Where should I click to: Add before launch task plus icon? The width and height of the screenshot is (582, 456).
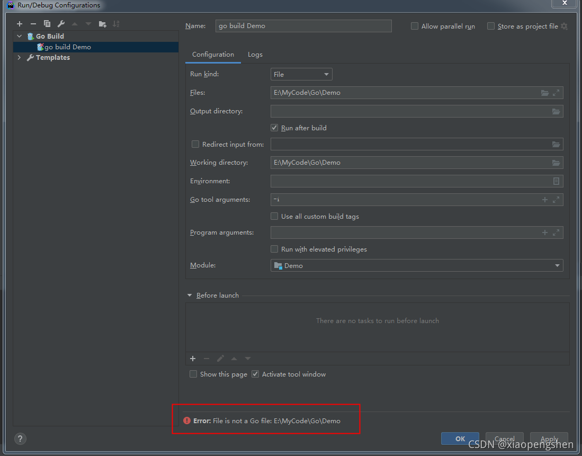193,359
